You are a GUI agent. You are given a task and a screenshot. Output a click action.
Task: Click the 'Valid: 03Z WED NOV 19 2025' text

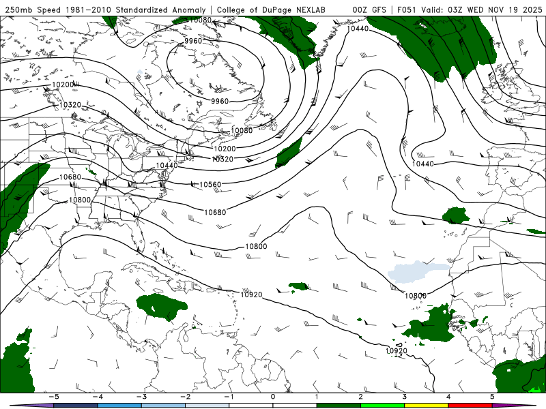click(x=482, y=10)
